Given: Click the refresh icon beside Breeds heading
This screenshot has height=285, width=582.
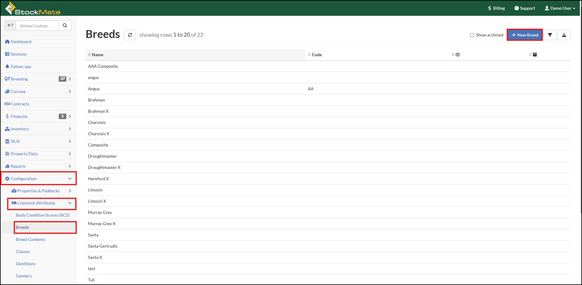Looking at the screenshot, I should coord(130,35).
